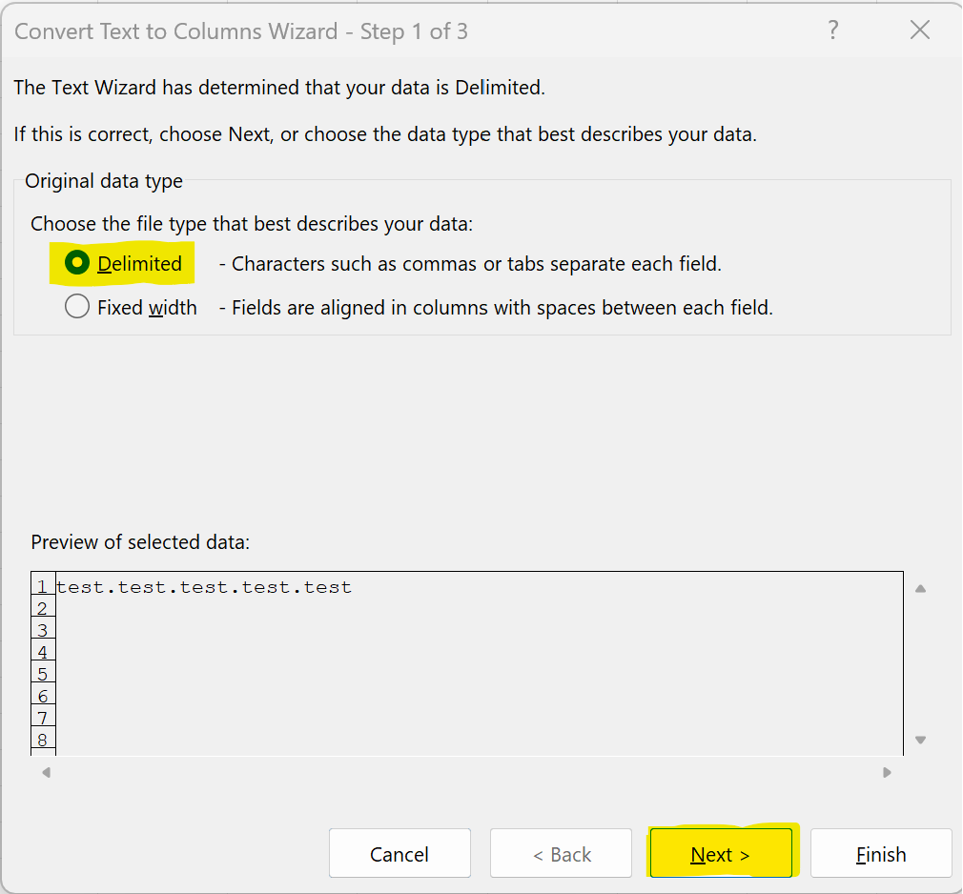Click the test.test.test.test.test preview text
Screen dimensions: 963x894
point(204,587)
